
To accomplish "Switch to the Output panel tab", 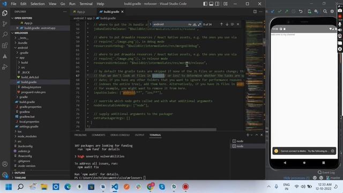I will 139,135.
